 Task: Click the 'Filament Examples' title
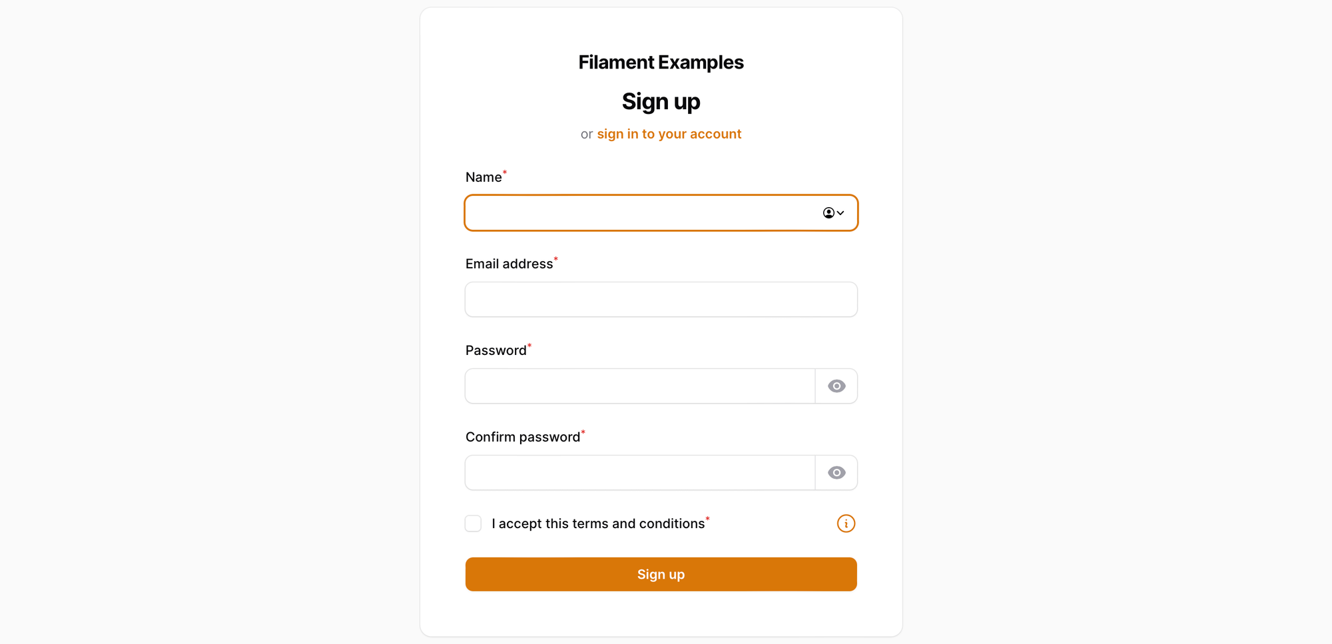click(661, 61)
